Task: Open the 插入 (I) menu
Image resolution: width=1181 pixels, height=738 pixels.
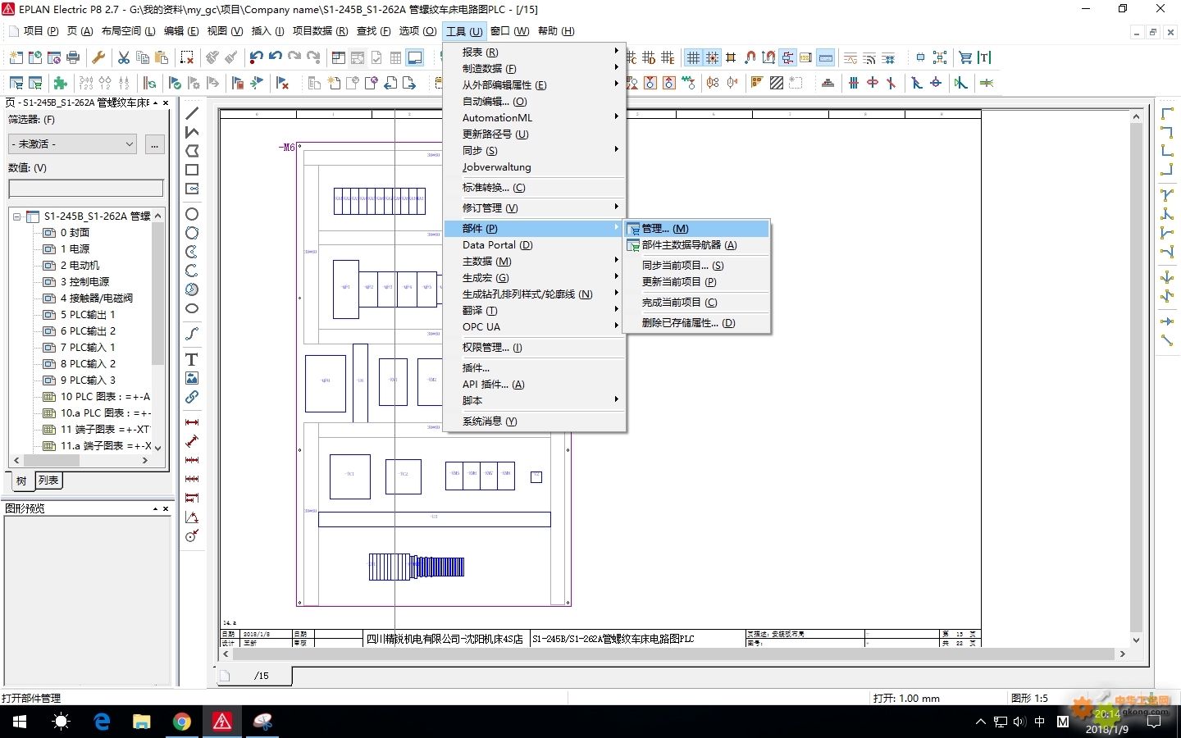Action: (267, 31)
